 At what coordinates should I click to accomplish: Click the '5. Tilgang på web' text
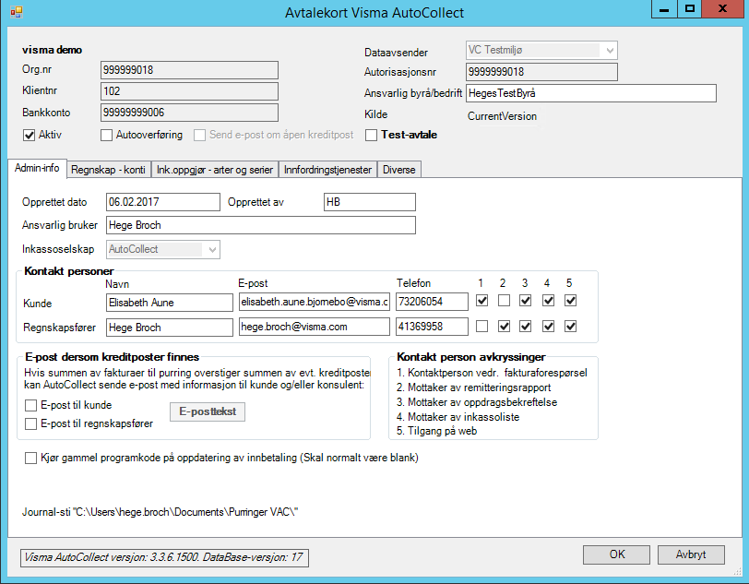tap(436, 431)
